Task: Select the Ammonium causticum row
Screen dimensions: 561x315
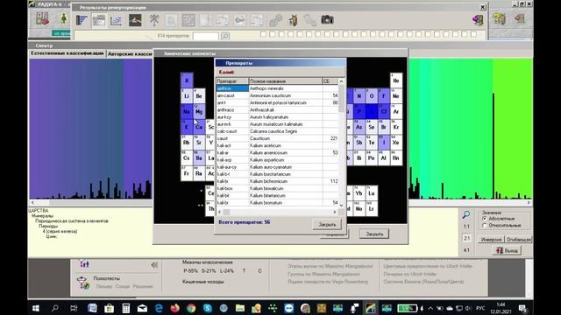Action: [277, 95]
